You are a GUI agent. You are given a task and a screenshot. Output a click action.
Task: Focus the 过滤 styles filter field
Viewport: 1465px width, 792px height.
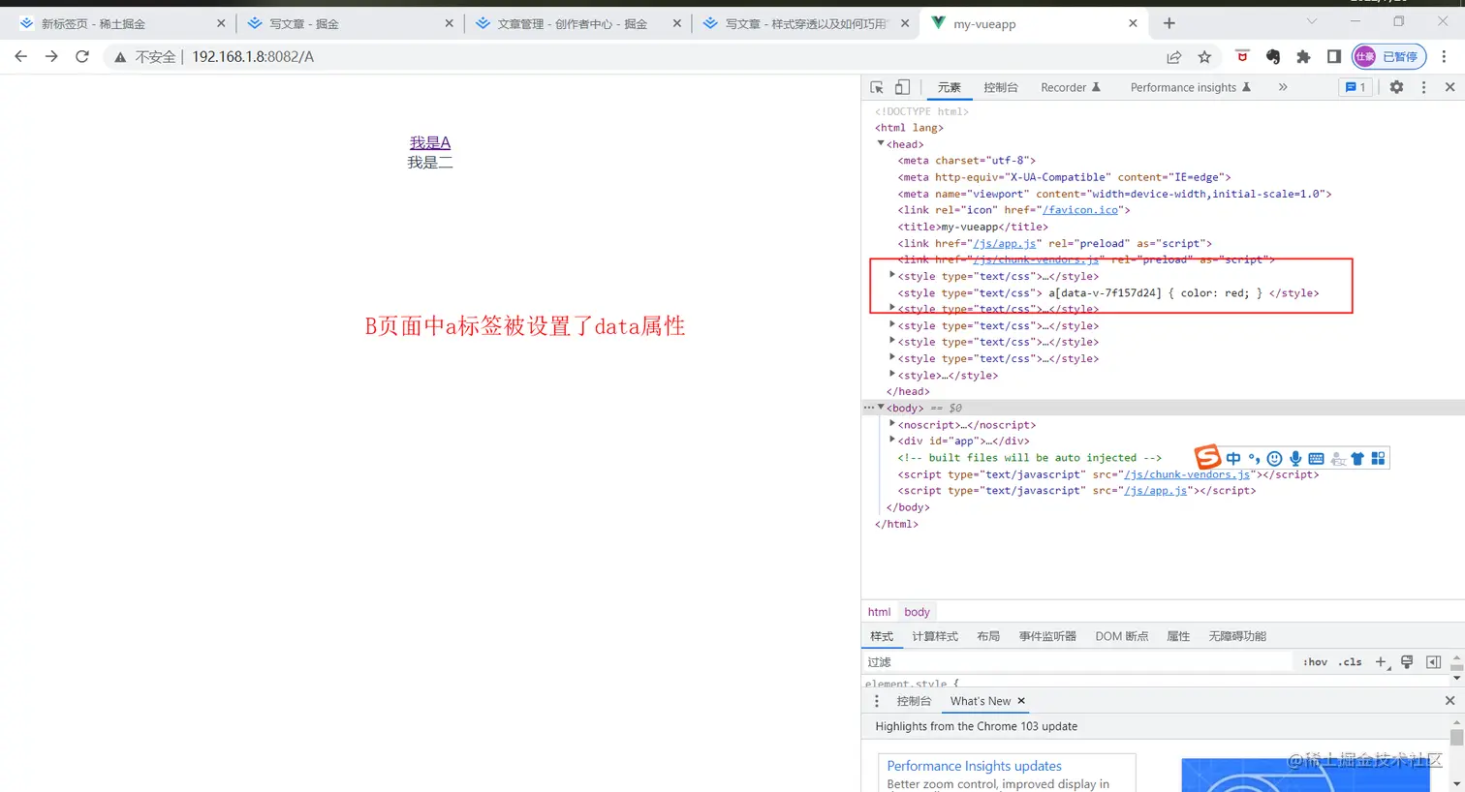[1077, 662]
